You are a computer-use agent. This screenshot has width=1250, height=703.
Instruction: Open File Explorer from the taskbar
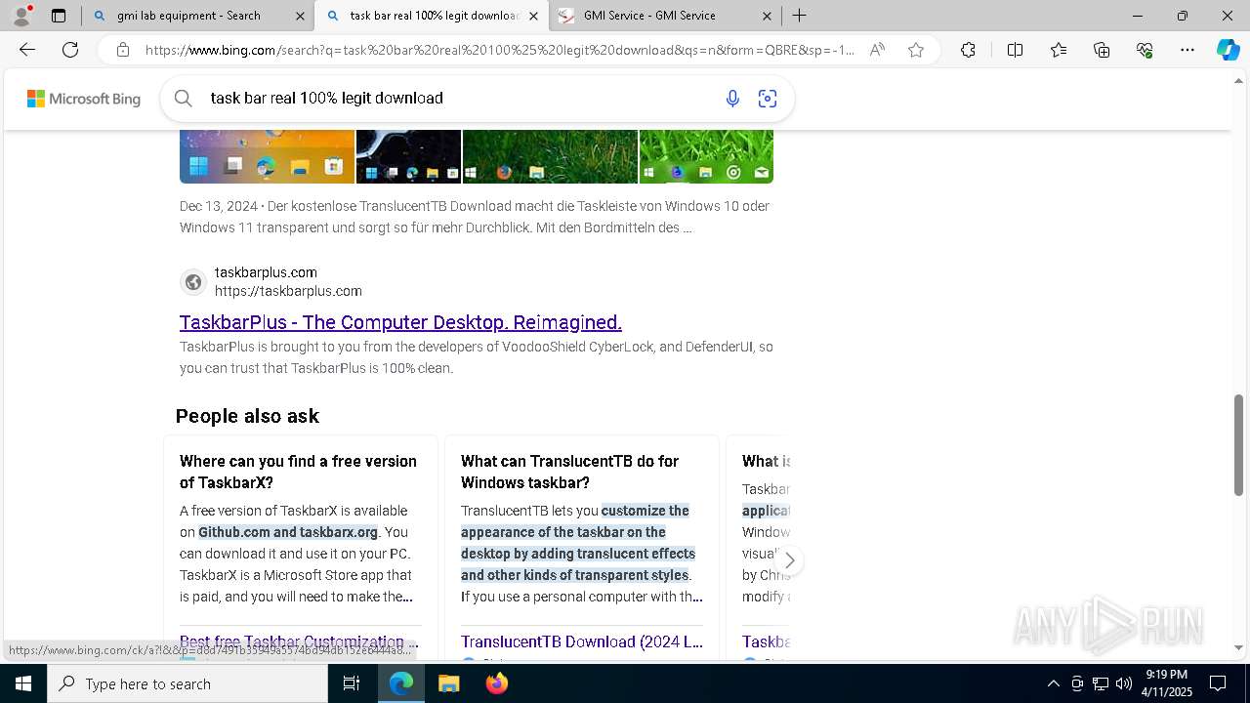pyautogui.click(x=448, y=683)
